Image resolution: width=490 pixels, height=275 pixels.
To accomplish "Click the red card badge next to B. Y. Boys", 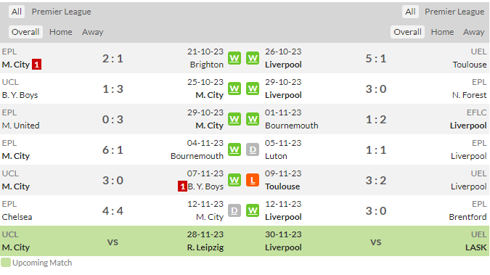I will 182,186.
